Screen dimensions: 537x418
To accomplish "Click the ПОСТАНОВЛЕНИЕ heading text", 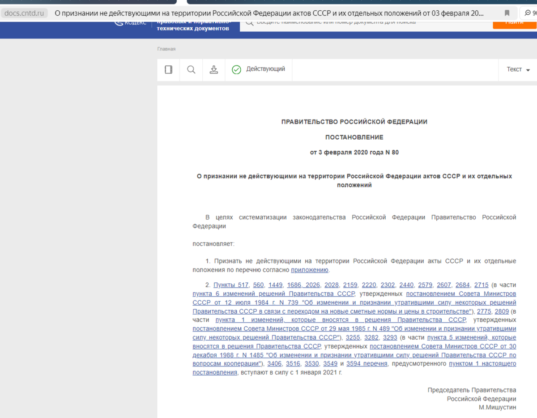I will (x=354, y=137).
